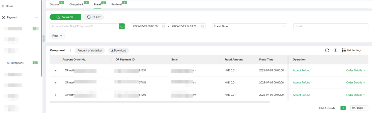Collapse the Payment menu chevron
The image size is (372, 113).
36,18
